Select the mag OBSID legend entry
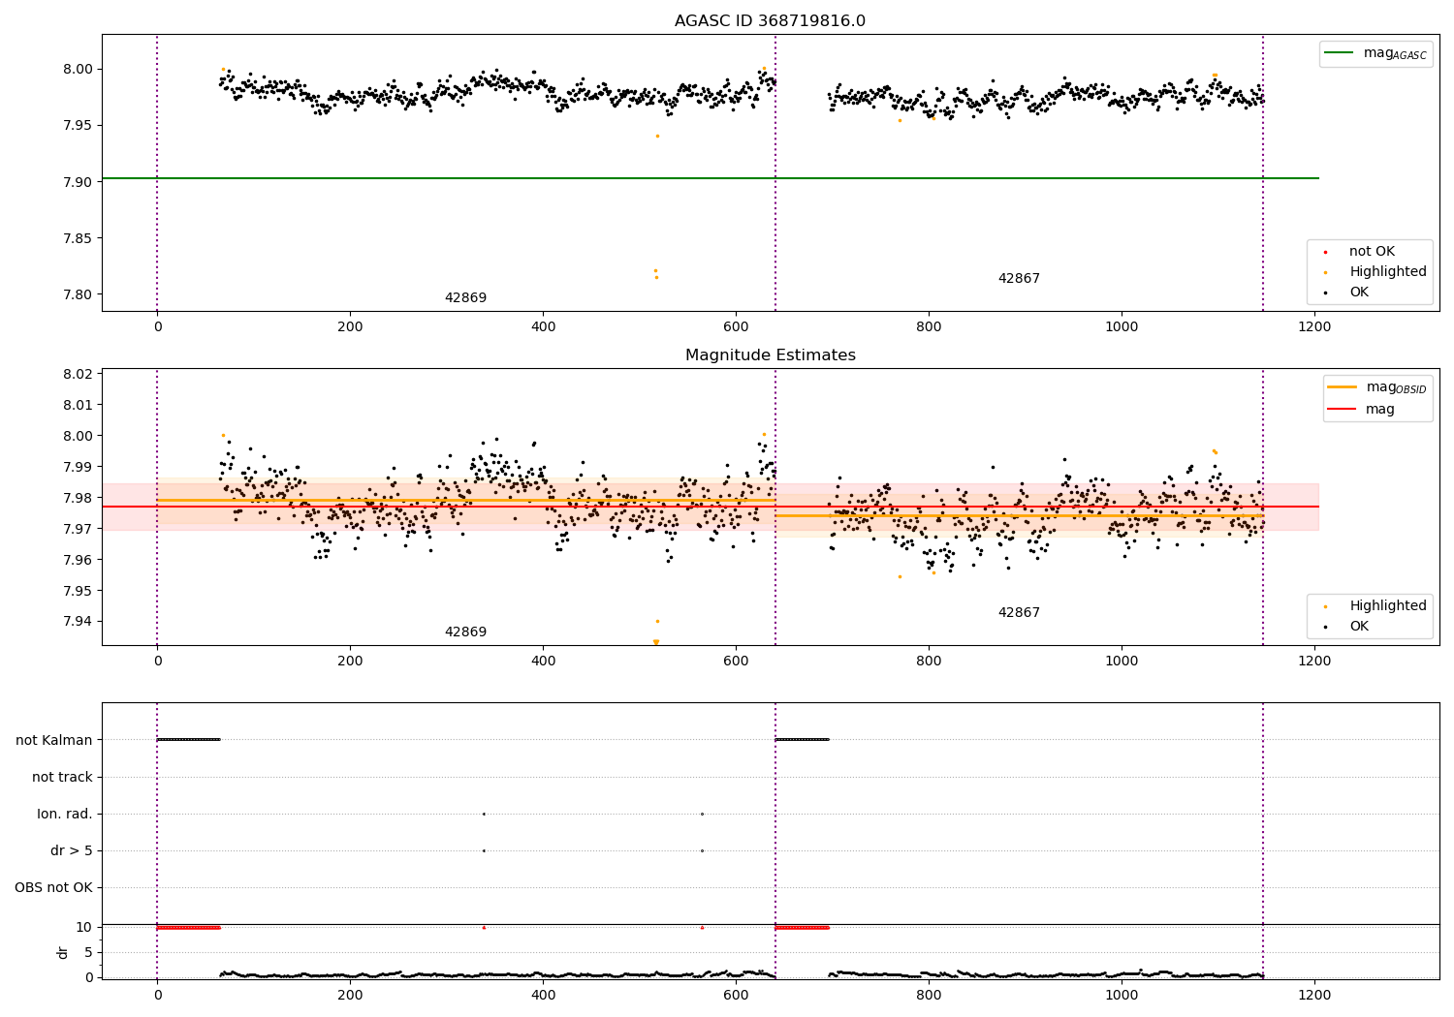Viewport: 1454px width, 1017px height. [x=1377, y=387]
